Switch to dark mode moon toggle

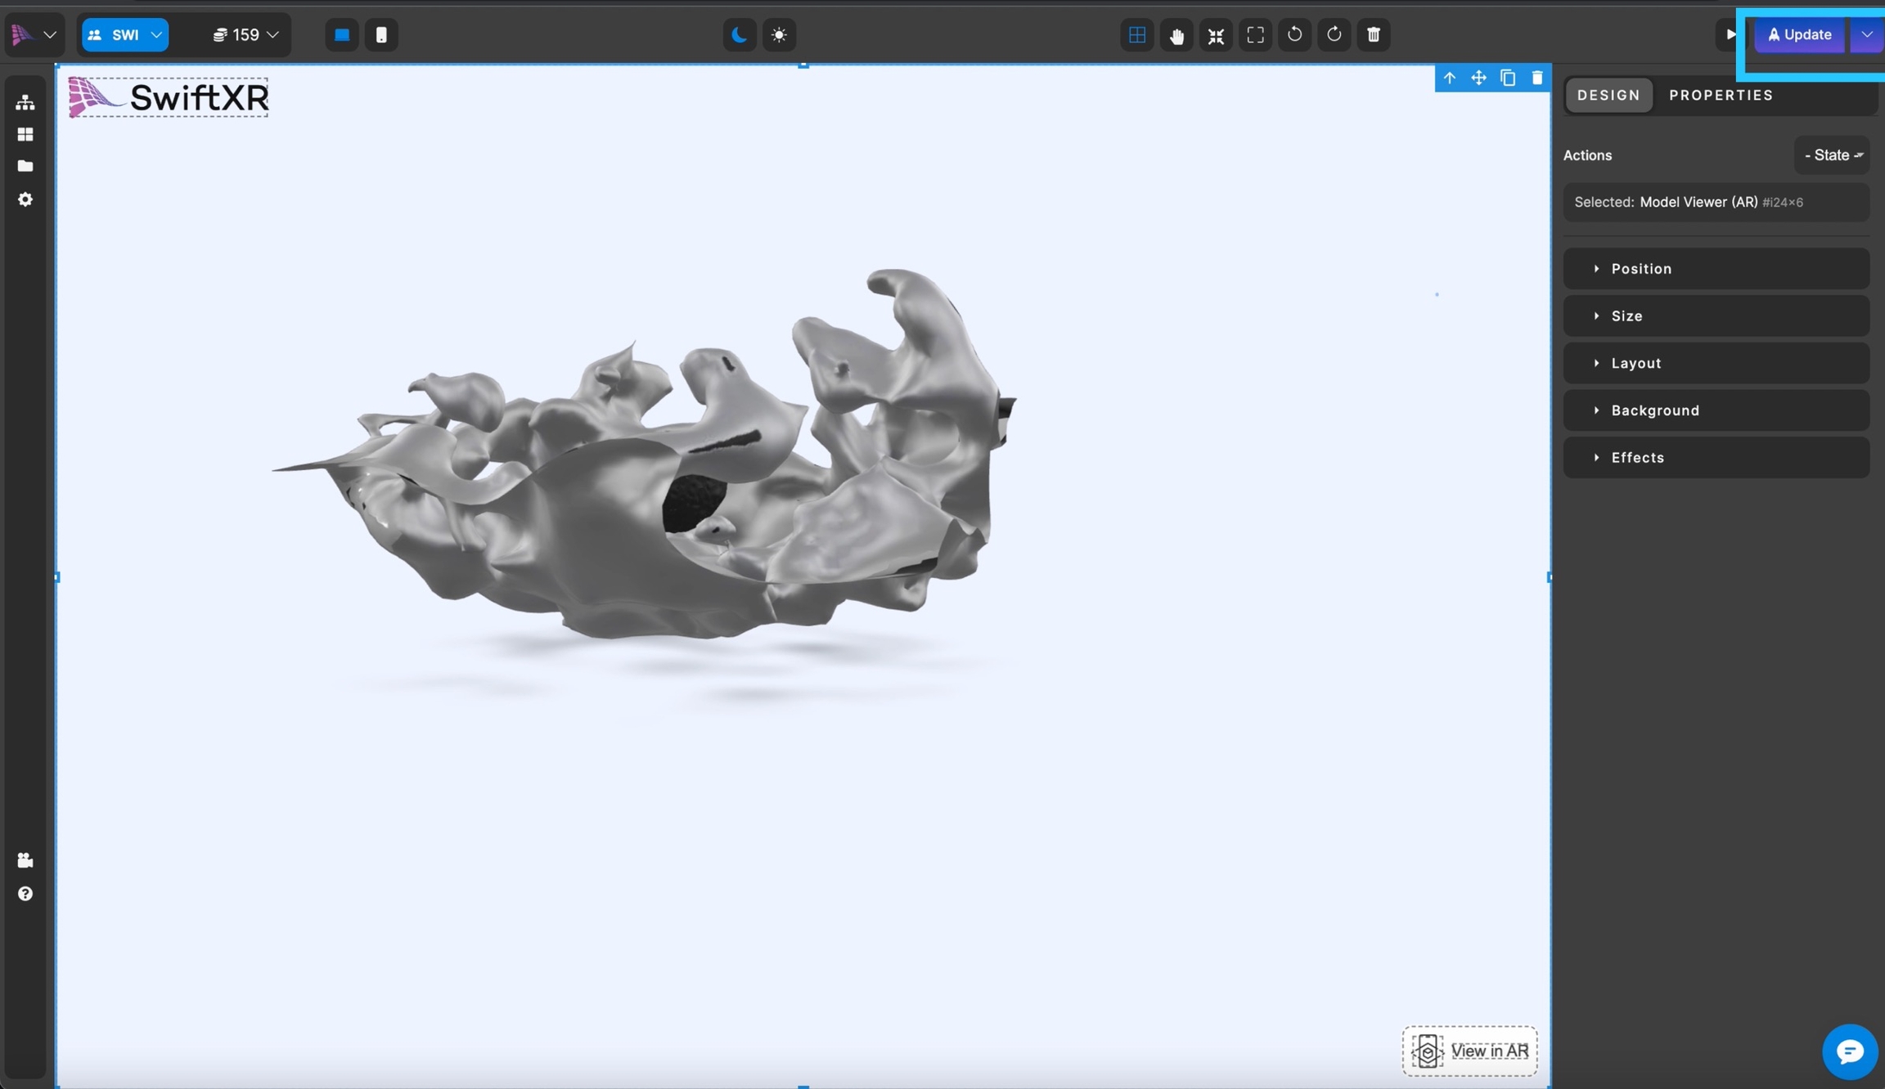740,35
